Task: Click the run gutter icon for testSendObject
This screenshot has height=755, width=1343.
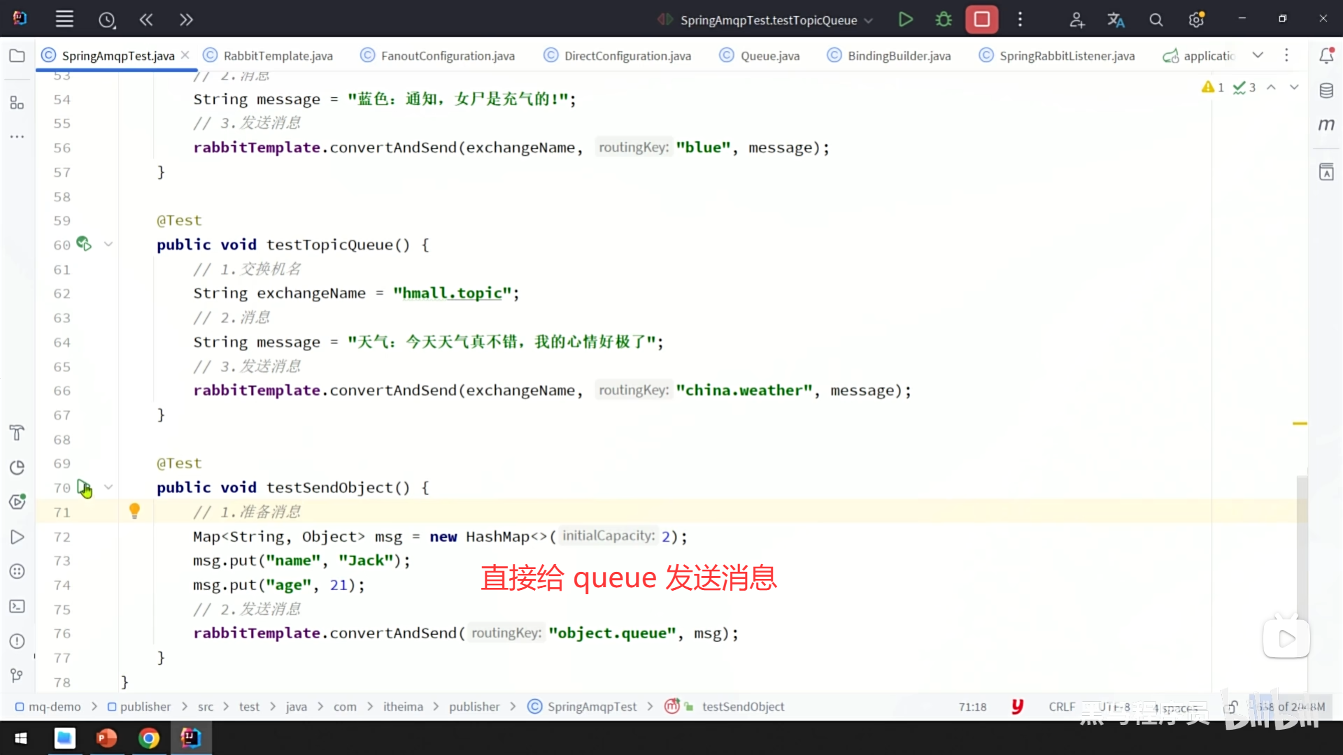Action: [84, 487]
